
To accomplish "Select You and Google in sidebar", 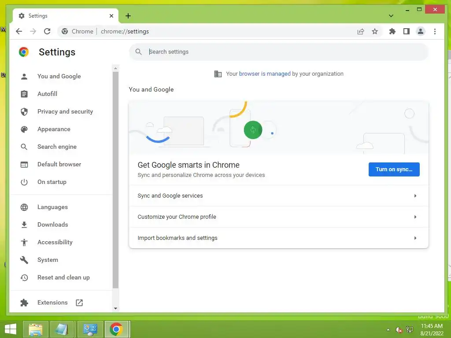I will [x=59, y=76].
